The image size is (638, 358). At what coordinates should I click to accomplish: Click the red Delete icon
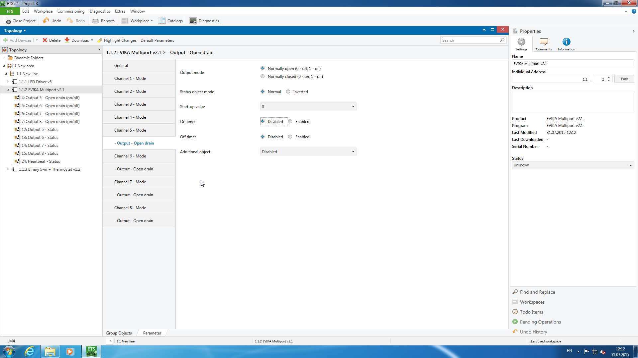pyautogui.click(x=45, y=40)
